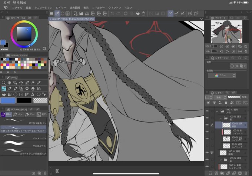Screen dimensions: 252x176
Task: Click the up-down arrows beside edit icon
Action: [x=63, y=14]
